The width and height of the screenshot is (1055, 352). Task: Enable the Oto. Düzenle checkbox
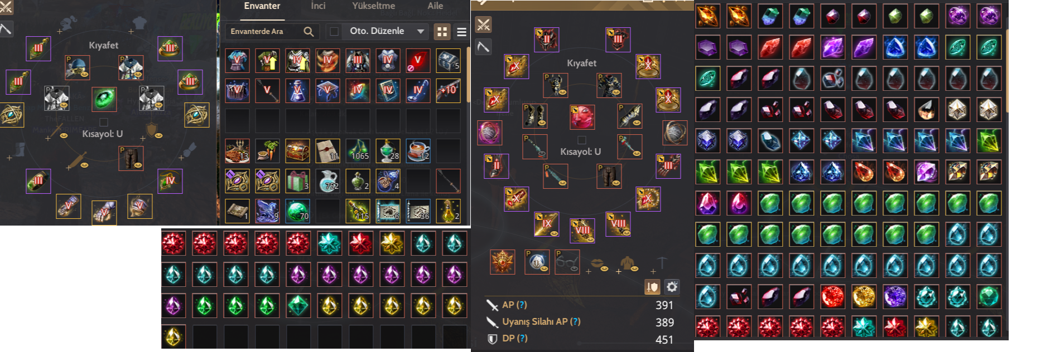[334, 32]
